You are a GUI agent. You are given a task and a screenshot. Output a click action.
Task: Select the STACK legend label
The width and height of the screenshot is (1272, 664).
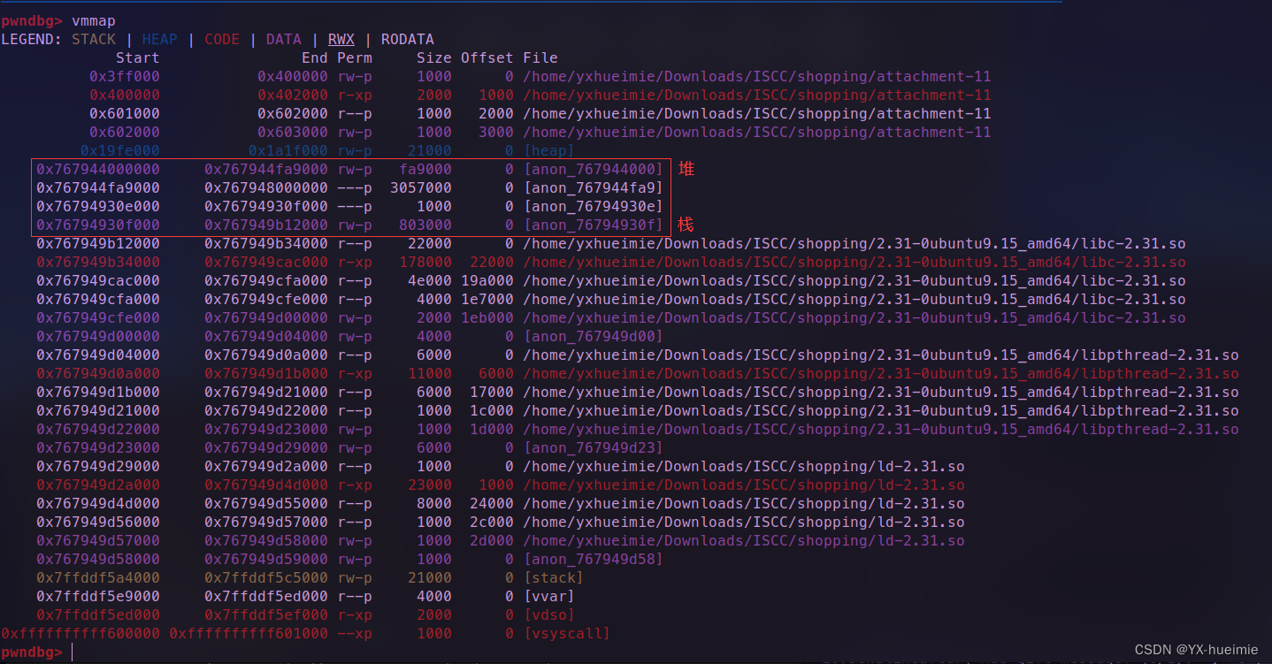(x=94, y=39)
